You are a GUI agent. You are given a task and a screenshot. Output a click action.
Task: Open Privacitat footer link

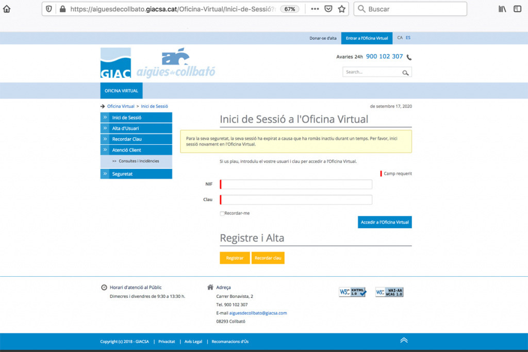point(167,342)
